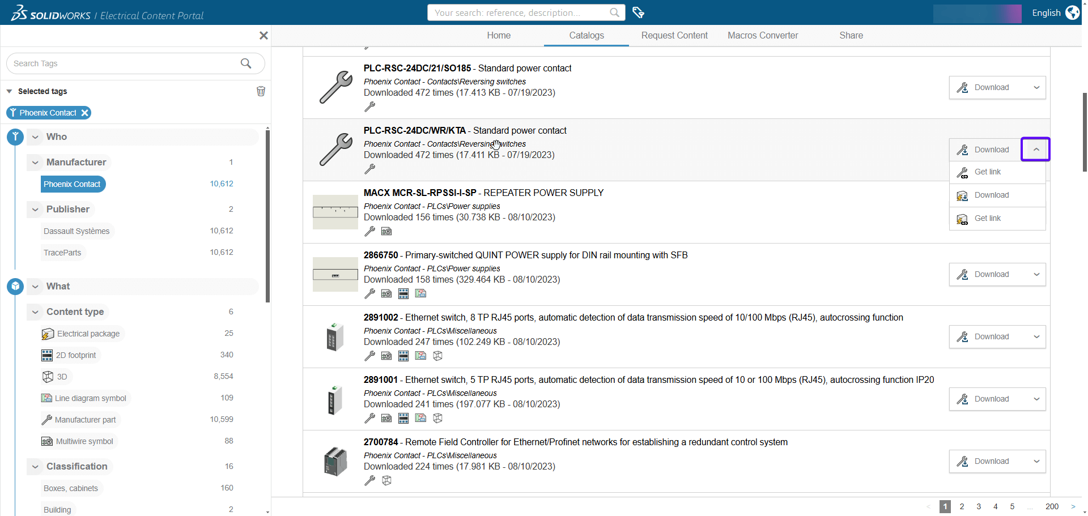
Task: Delete selected tags with trash icon
Action: [261, 91]
